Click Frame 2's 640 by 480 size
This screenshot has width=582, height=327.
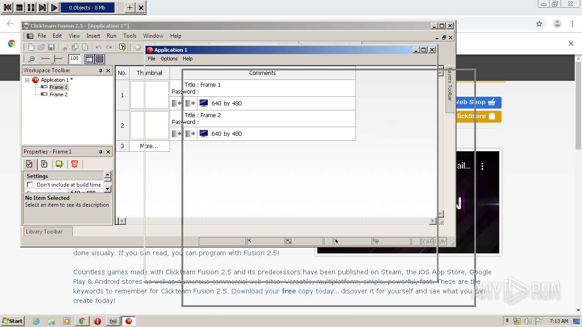pyautogui.click(x=226, y=134)
